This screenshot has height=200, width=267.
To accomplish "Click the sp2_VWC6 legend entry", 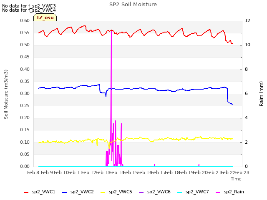I will (155, 192).
